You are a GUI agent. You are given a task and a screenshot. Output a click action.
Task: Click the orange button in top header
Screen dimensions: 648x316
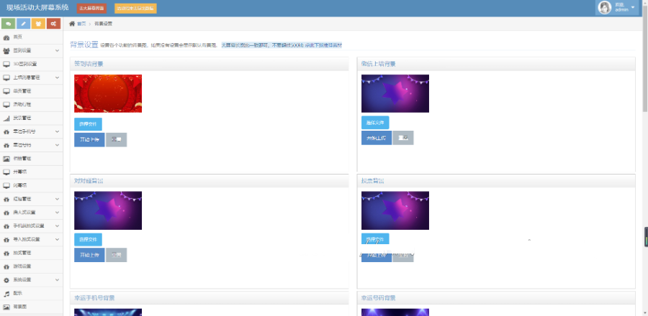pyautogui.click(x=136, y=9)
